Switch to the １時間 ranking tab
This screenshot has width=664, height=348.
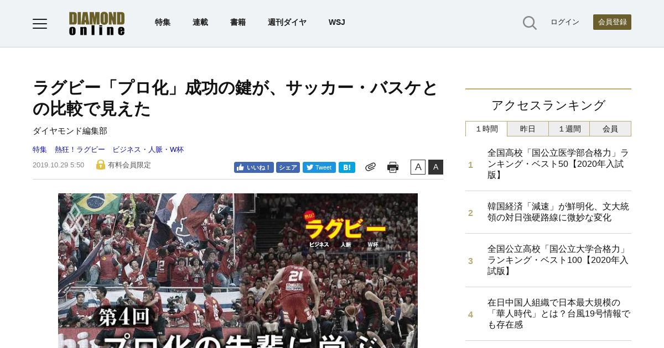click(486, 129)
